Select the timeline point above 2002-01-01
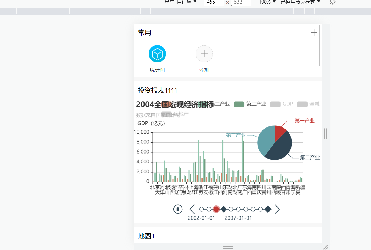This screenshot has width=371, height=250. [x=201, y=209]
